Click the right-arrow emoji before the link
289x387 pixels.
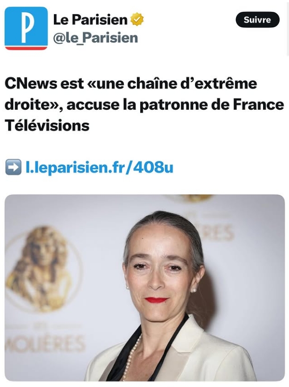pos(13,167)
